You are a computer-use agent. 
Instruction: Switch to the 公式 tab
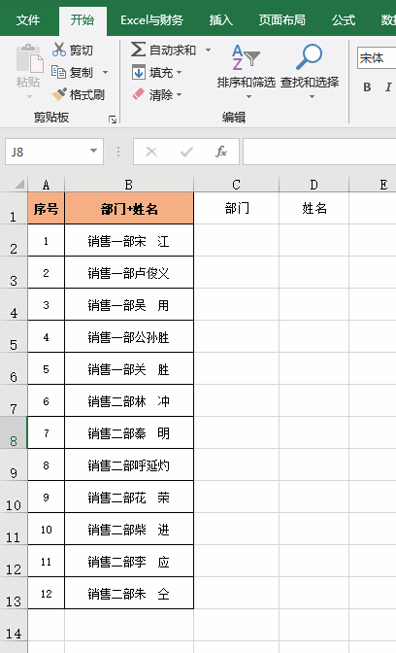(x=344, y=20)
